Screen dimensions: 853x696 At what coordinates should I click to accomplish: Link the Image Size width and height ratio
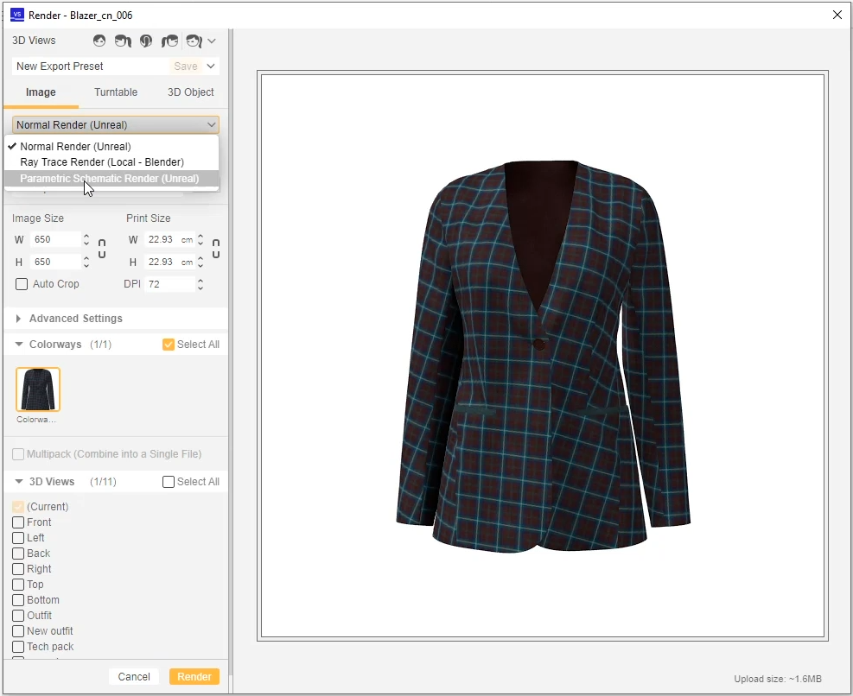(101, 250)
